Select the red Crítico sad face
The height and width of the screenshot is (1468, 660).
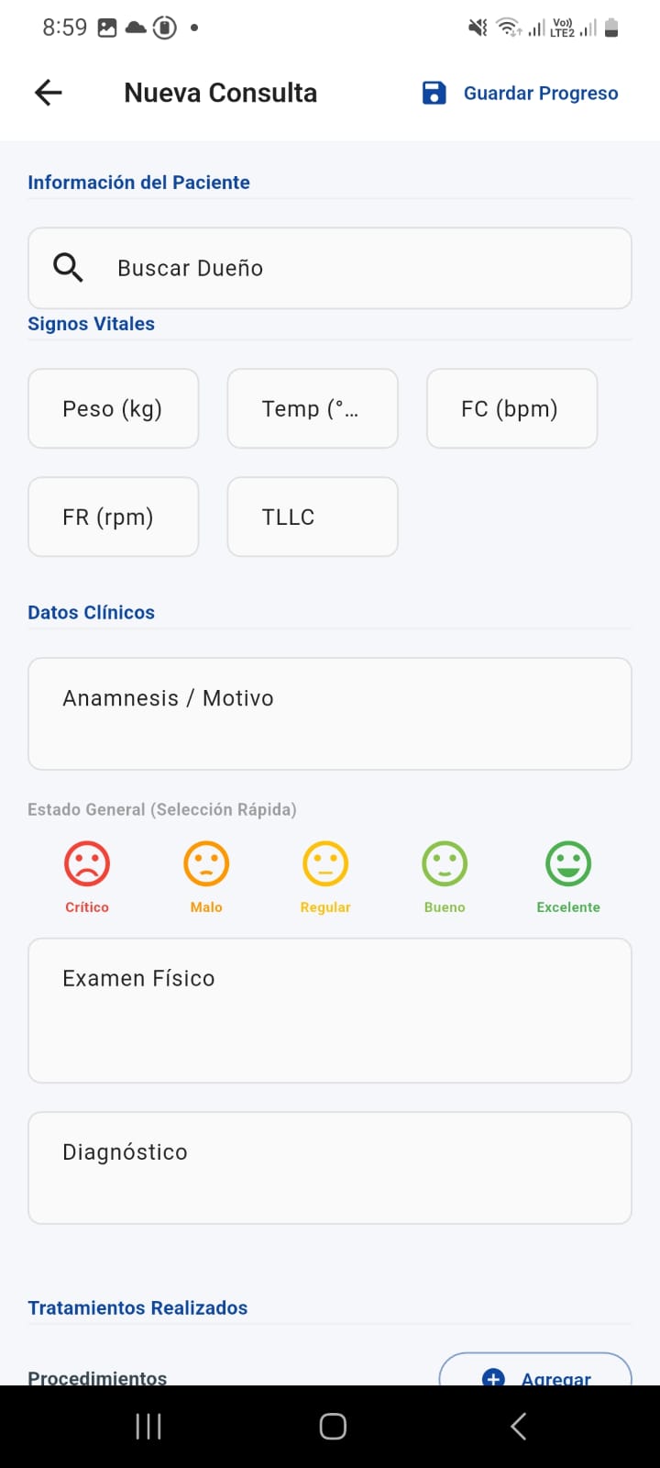click(87, 864)
